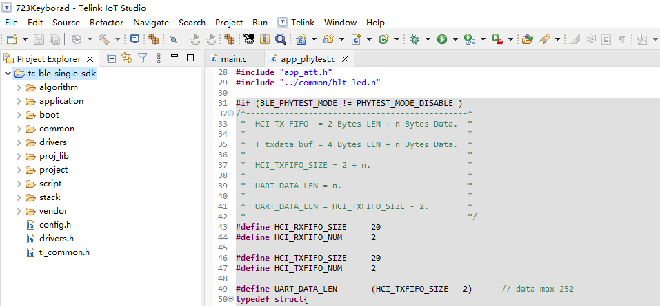Image resolution: width=660 pixels, height=306 pixels.
Task: Expand the vendor folder
Action: coord(19,211)
